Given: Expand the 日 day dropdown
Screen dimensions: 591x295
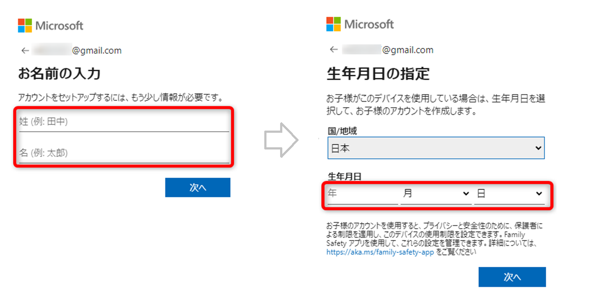Looking at the screenshot, I should tap(509, 194).
